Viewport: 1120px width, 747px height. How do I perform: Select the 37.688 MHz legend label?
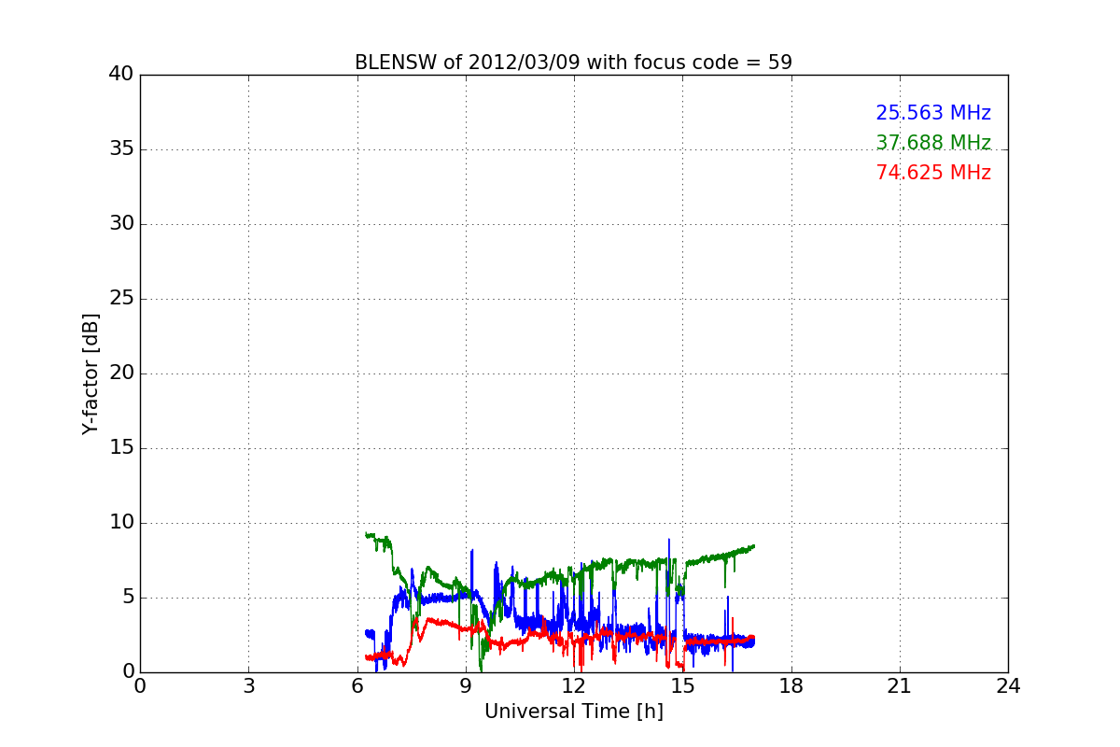[933, 143]
